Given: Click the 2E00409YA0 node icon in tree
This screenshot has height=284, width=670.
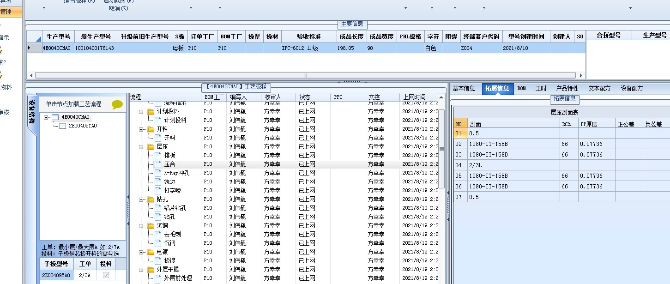Looking at the screenshot, I should [x=63, y=126].
